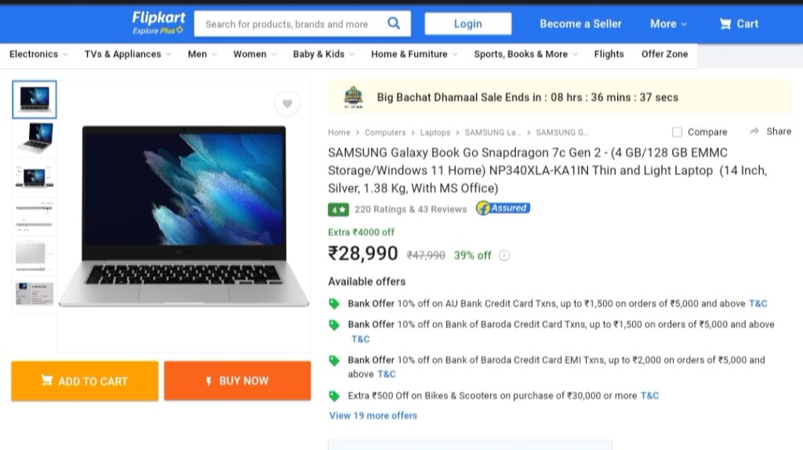Viewport: 803px width, 450px height.
Task: Click the search magnifier icon
Action: 394,23
